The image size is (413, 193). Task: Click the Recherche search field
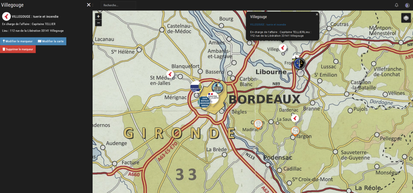(x=118, y=5)
